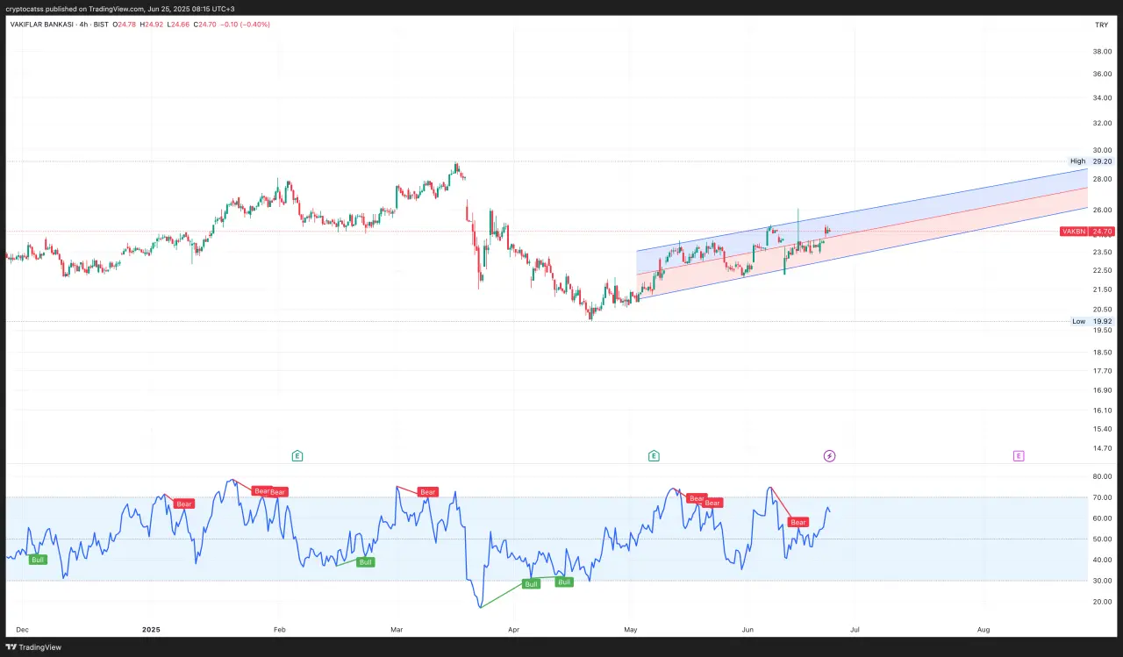Image resolution: width=1123 pixels, height=657 pixels.
Task: Click the Bull label in February RSI
Action: pyautogui.click(x=365, y=562)
